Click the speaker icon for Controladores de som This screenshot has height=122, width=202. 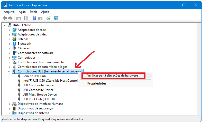(14, 67)
